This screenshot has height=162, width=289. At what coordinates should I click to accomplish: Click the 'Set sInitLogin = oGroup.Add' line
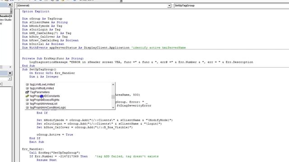(99, 124)
